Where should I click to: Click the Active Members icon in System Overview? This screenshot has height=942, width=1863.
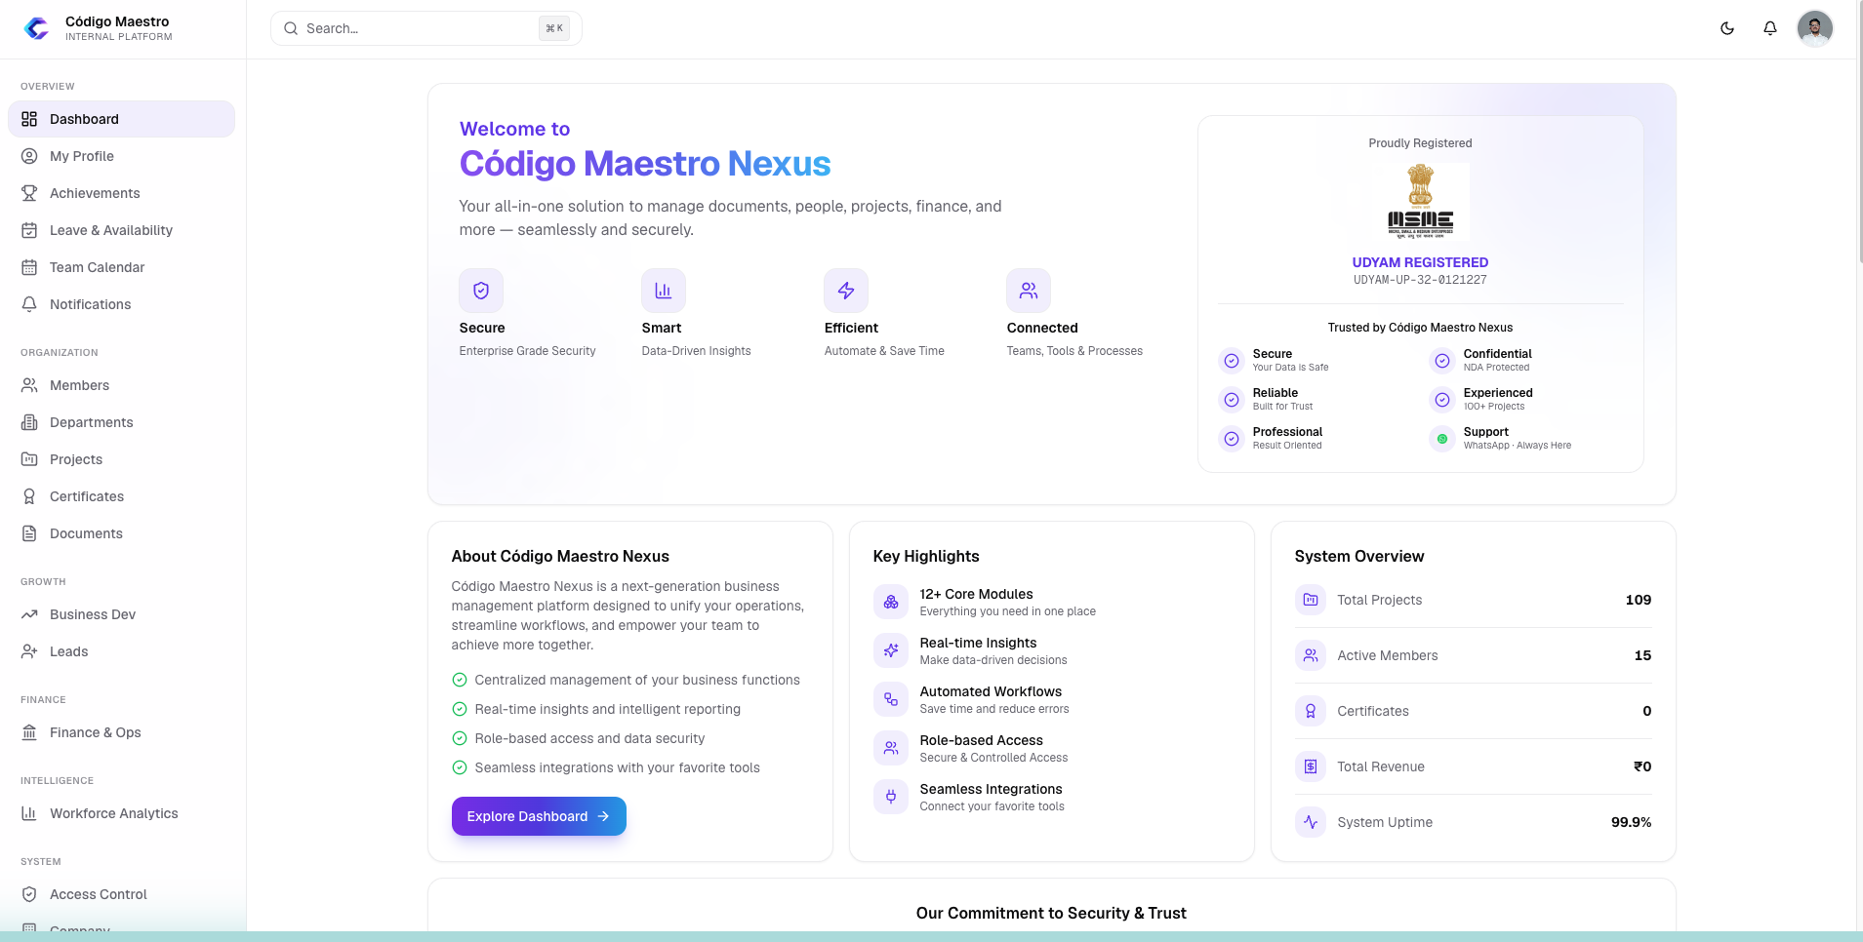pyautogui.click(x=1311, y=655)
